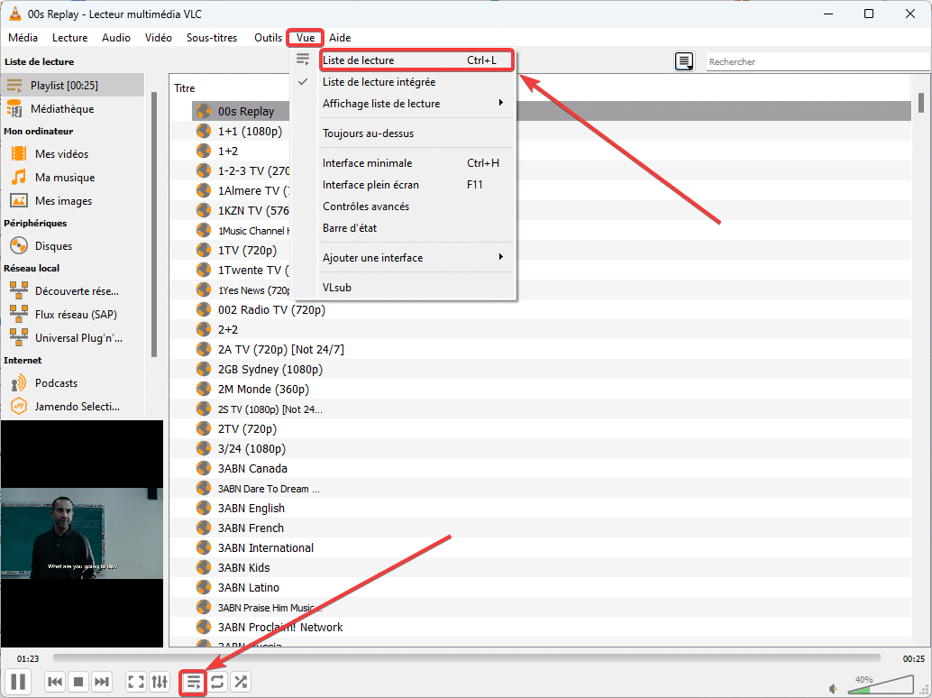Select 2GB Sydney (1080p) in the playlist

263,369
